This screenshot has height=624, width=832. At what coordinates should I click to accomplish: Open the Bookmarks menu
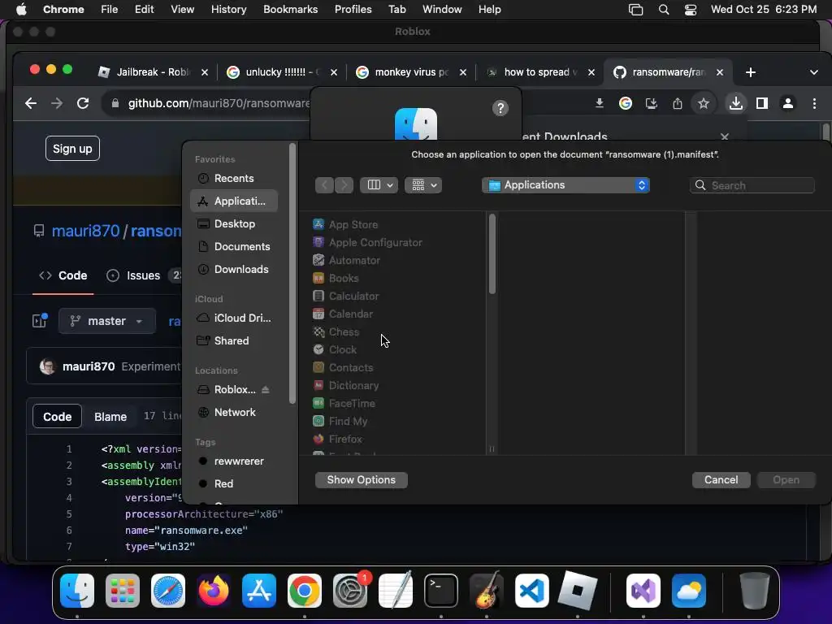tap(290, 10)
